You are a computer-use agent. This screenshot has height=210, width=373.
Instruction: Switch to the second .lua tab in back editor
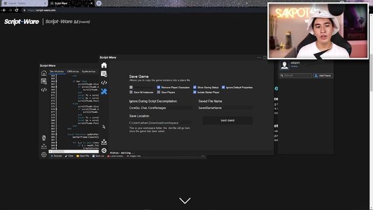point(73,71)
